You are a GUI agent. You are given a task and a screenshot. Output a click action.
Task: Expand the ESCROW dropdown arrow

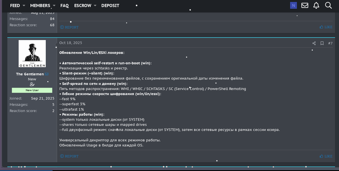click(95, 6)
